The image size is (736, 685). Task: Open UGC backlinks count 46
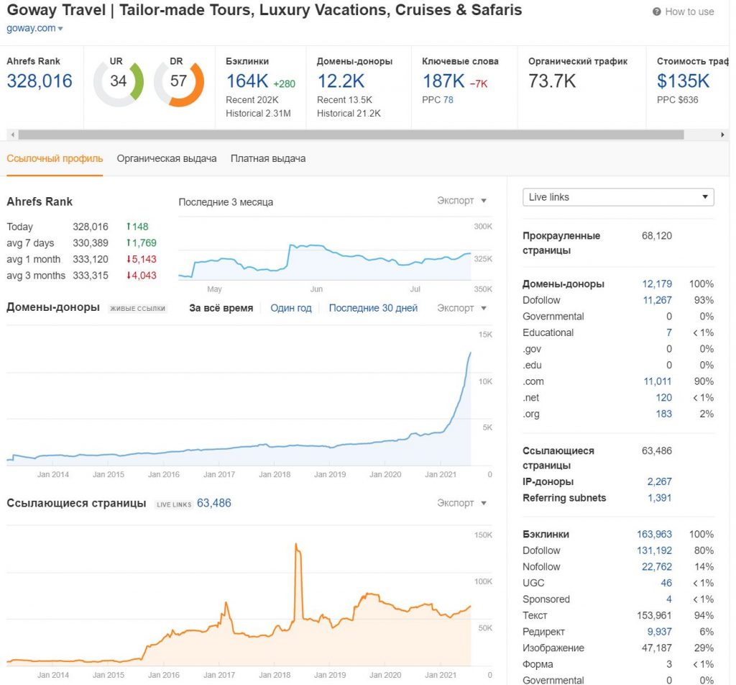coord(666,584)
